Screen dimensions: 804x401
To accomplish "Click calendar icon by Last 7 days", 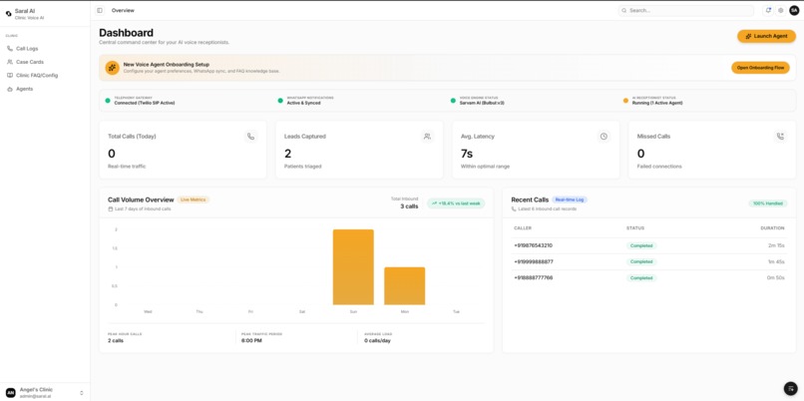I will 111,209.
